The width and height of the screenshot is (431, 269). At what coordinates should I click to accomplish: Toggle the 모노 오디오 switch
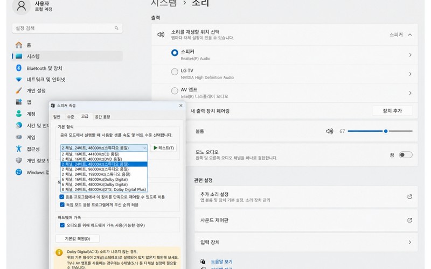pyautogui.click(x=406, y=155)
